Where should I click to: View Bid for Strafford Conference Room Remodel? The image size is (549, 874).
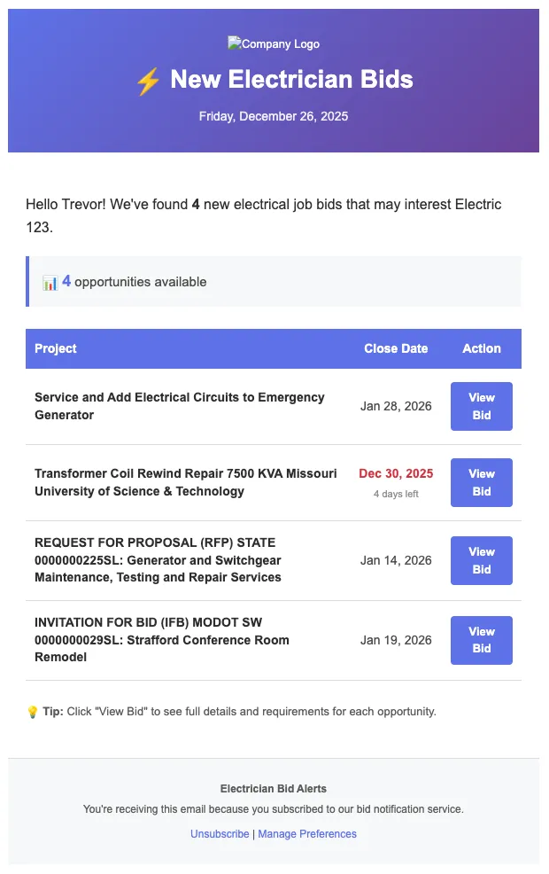click(481, 640)
